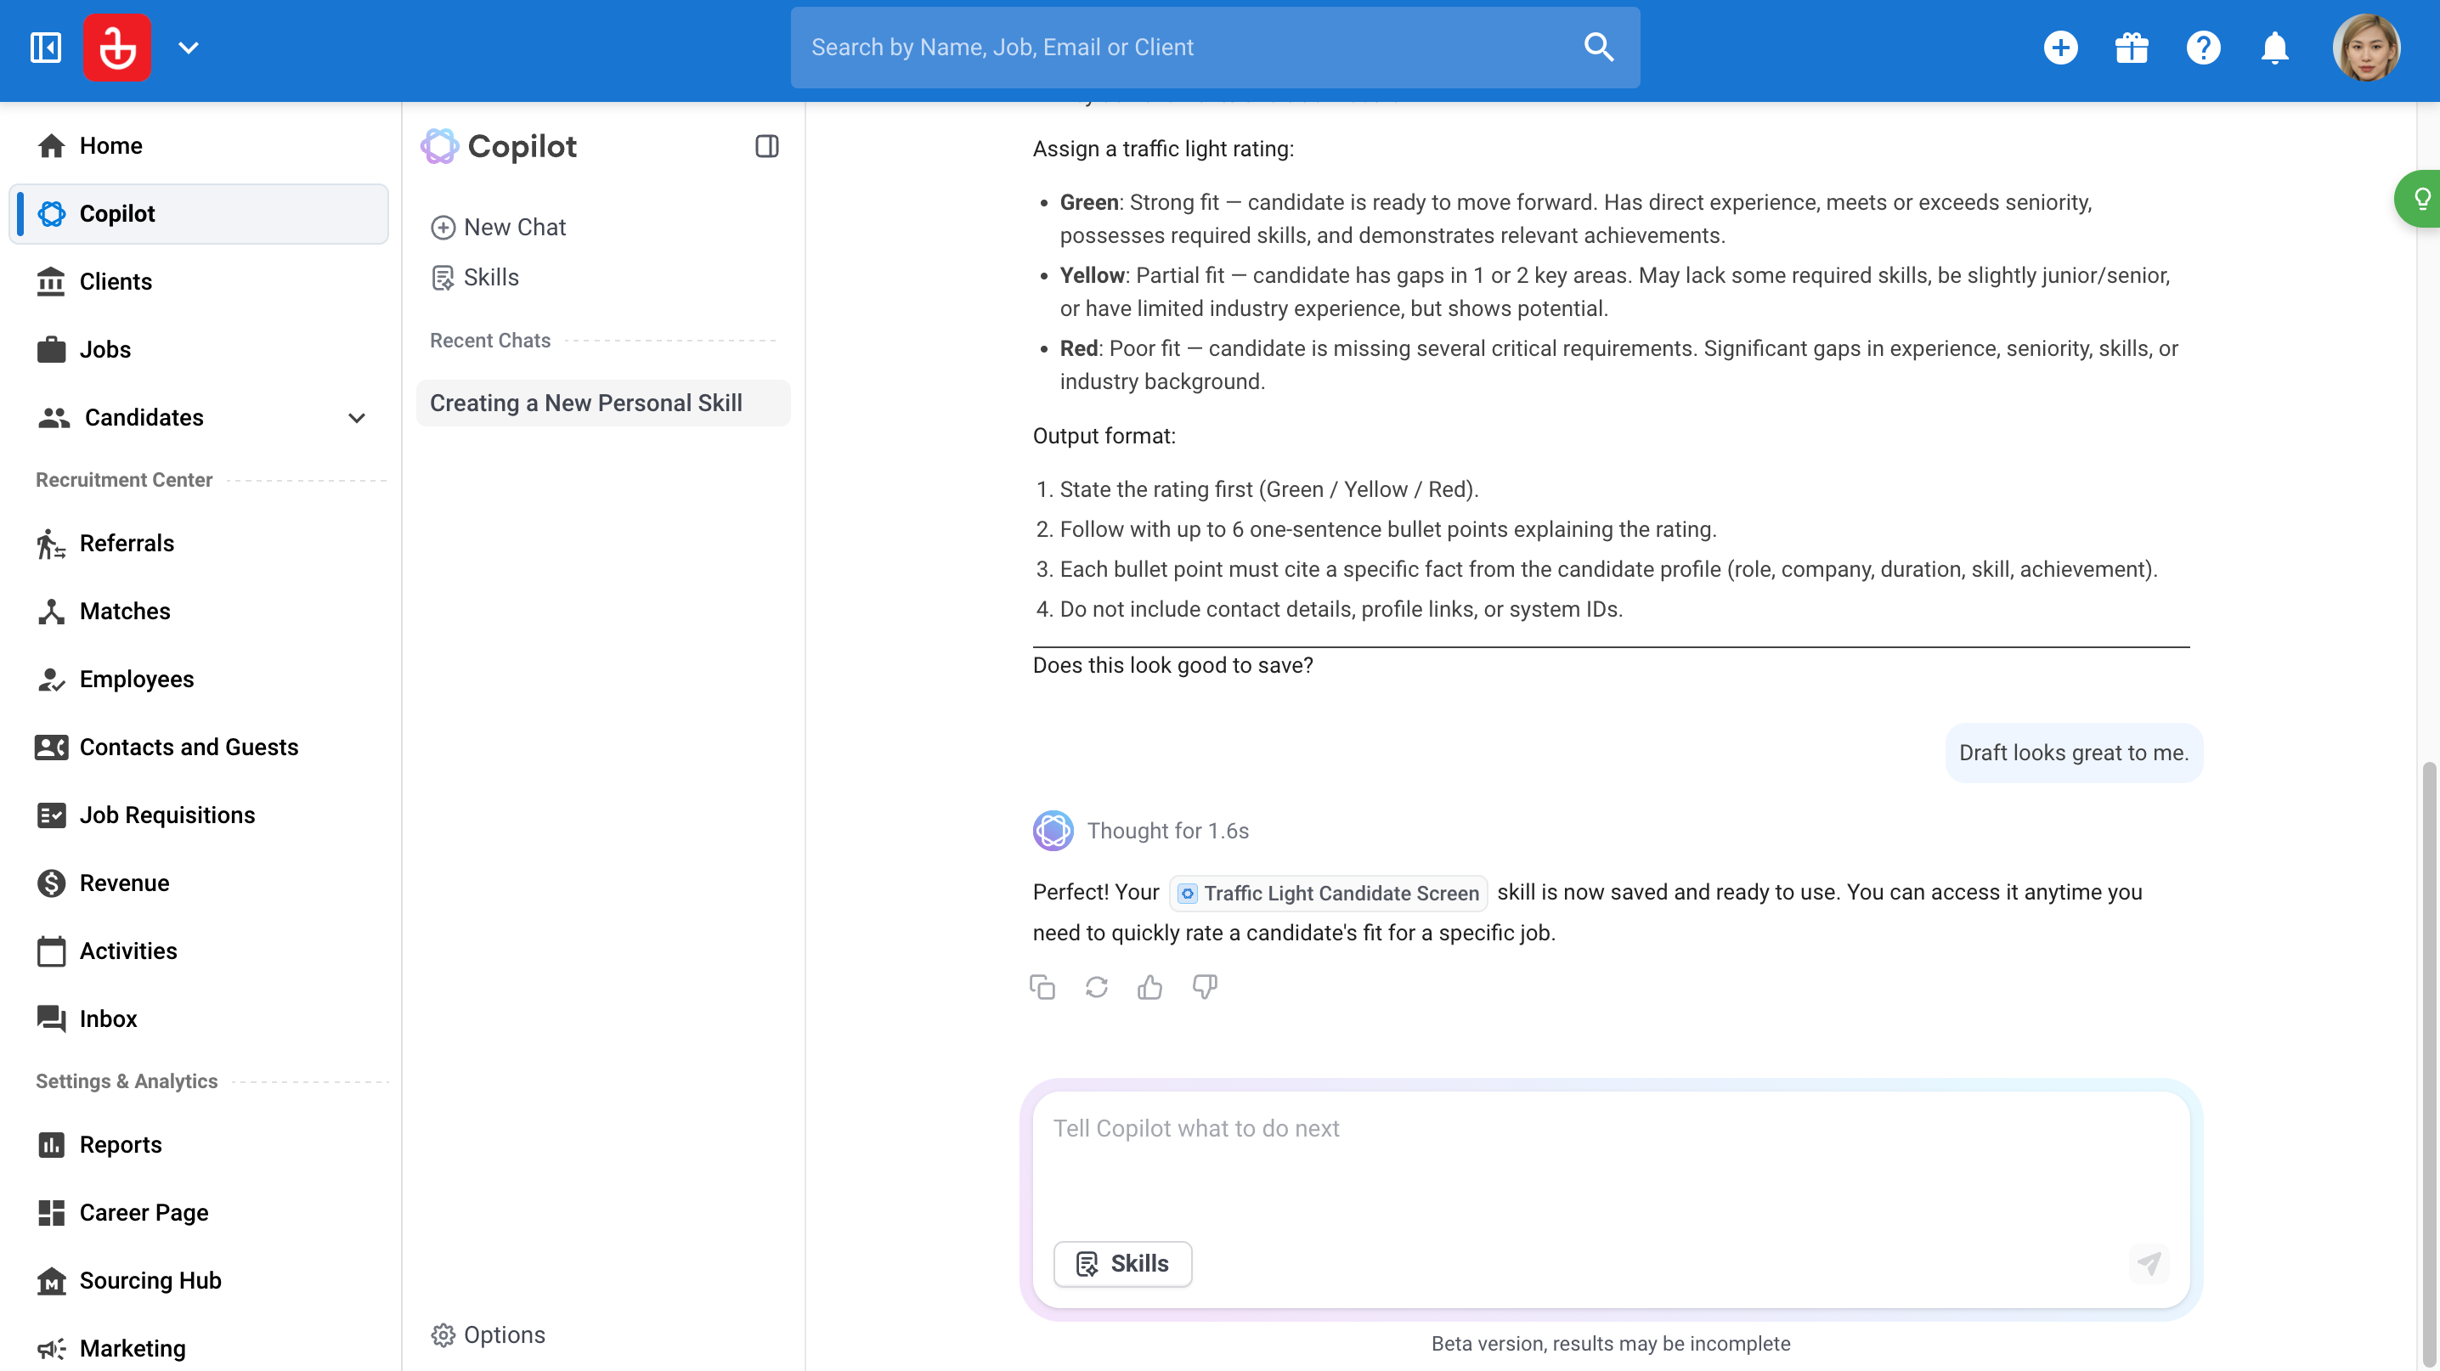Open Matches in the sidebar

point(199,612)
